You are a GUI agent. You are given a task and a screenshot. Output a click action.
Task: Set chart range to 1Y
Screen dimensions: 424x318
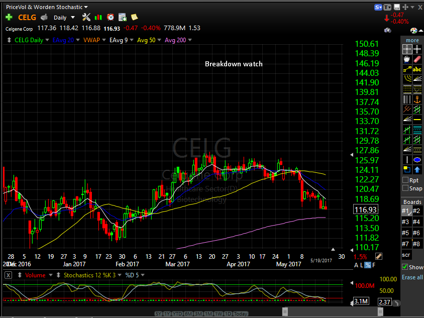(167, 313)
